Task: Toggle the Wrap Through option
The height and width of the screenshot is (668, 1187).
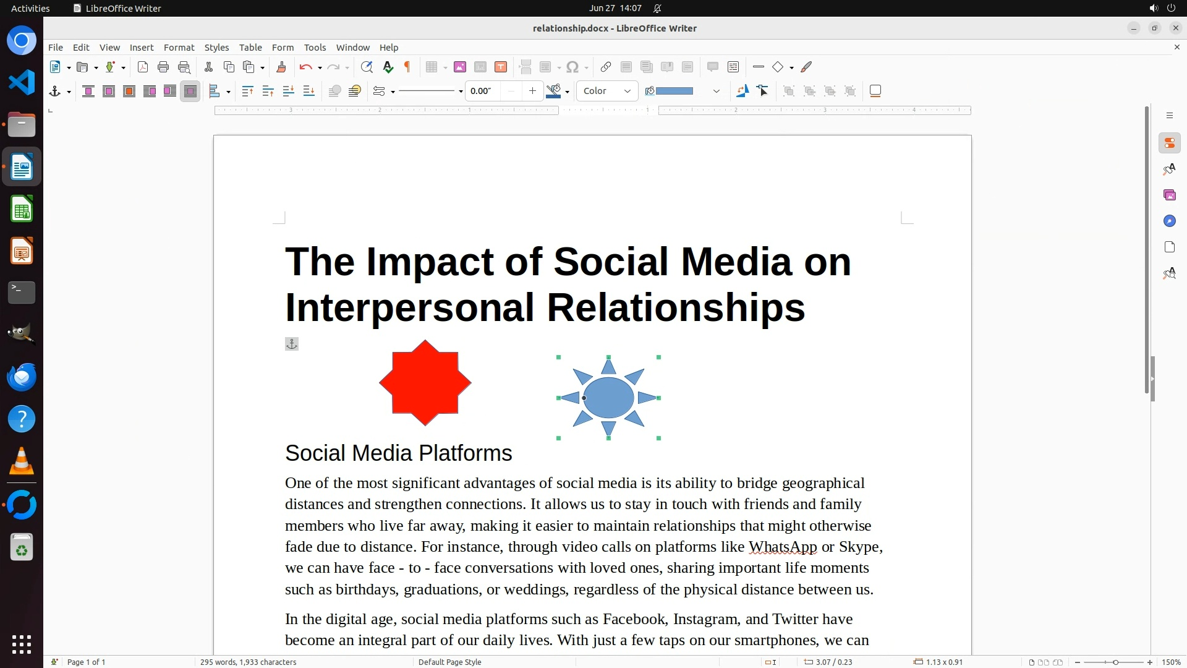Action: tap(190, 91)
